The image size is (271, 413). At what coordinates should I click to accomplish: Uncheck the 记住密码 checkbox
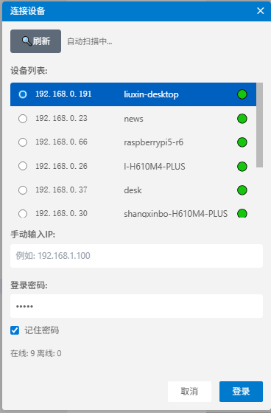pyautogui.click(x=15, y=330)
